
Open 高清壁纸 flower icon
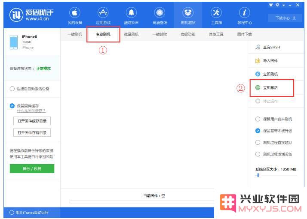[160, 13]
